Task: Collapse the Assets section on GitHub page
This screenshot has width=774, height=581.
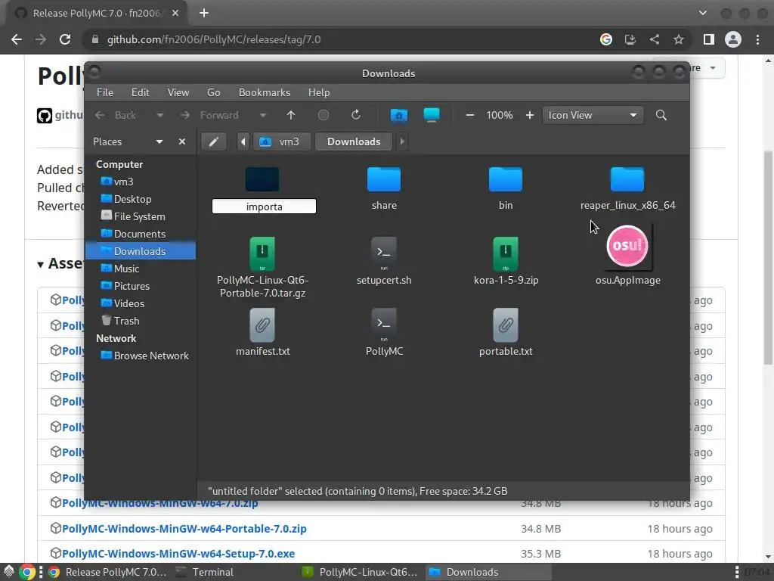Action: [x=41, y=264]
